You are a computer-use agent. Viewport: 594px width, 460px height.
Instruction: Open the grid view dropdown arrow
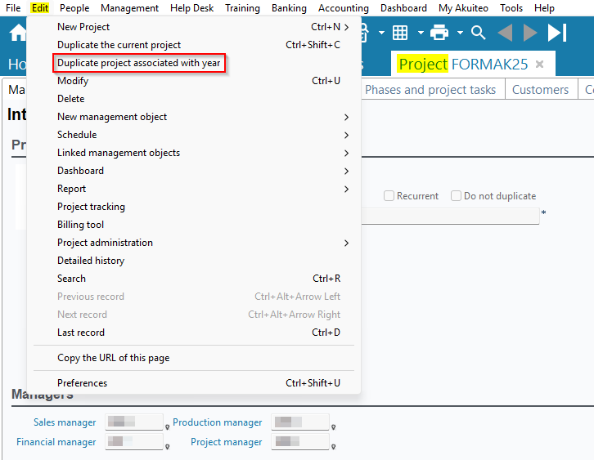click(x=421, y=33)
